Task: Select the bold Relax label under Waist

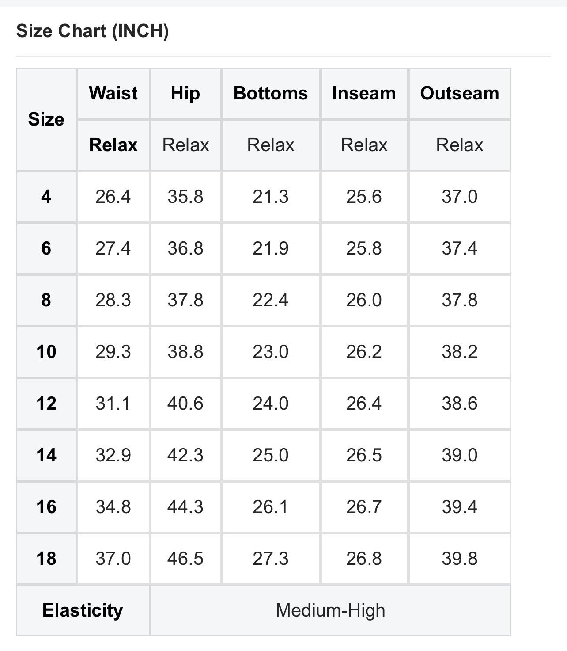Action: pyautogui.click(x=113, y=145)
